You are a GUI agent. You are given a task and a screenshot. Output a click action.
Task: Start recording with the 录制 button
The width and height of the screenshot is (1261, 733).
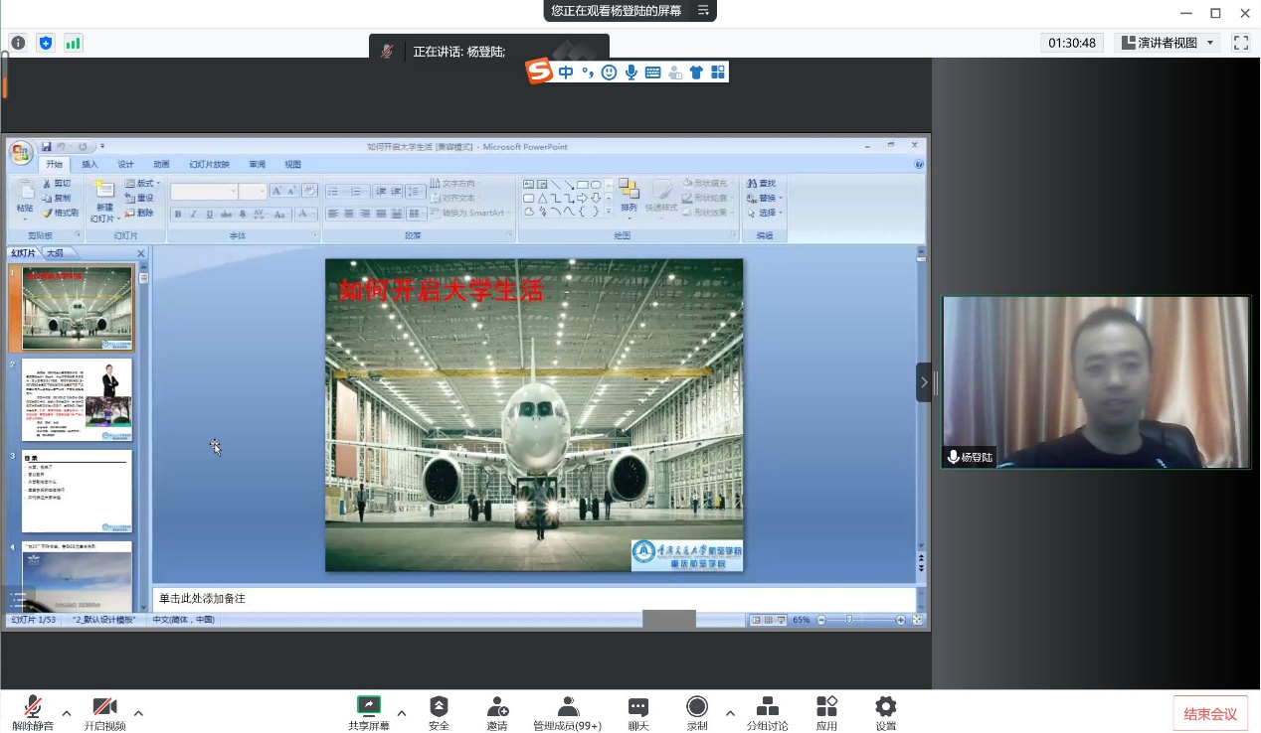pyautogui.click(x=697, y=707)
